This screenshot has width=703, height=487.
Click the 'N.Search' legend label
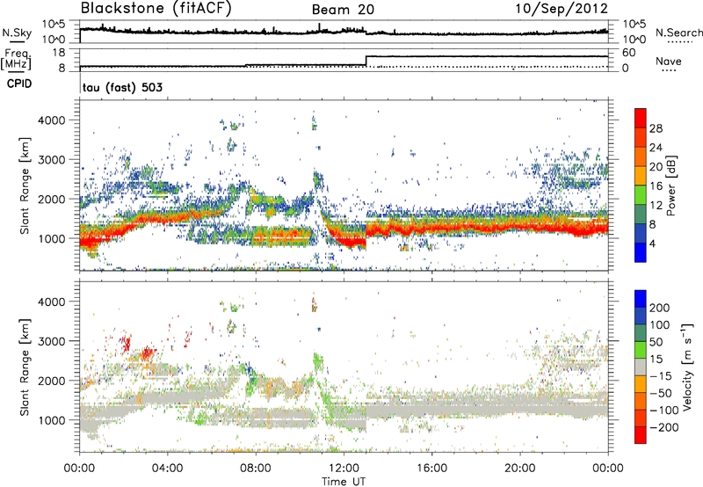tap(678, 33)
